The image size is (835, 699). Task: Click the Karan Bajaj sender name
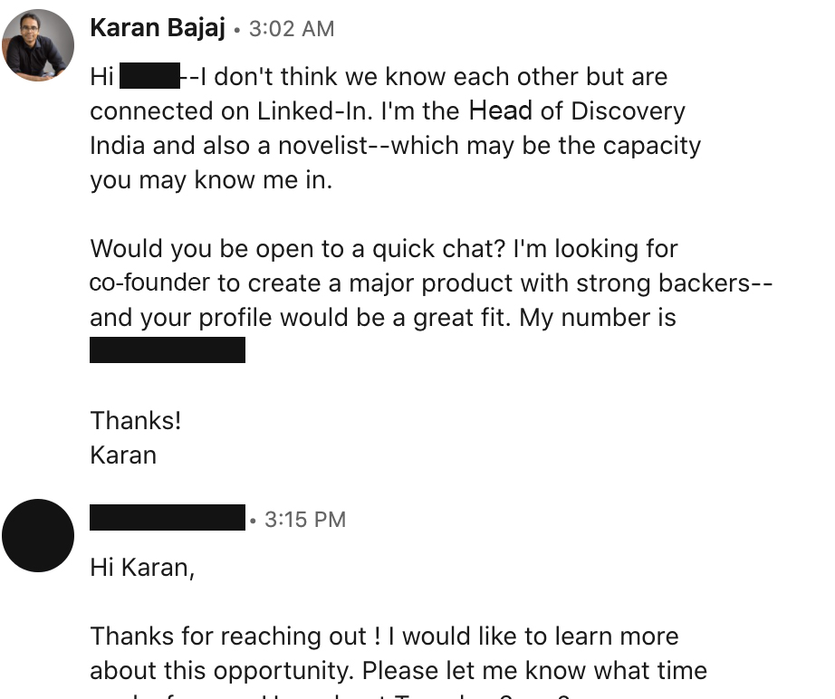point(158,28)
